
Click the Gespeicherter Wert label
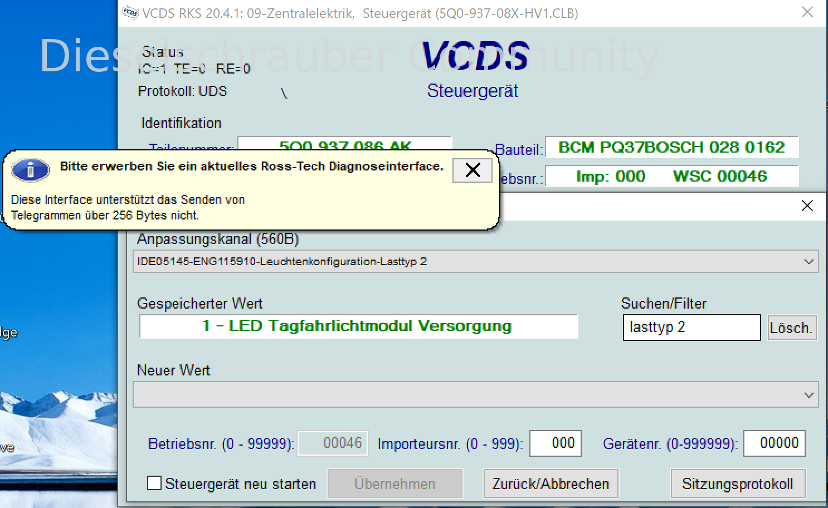pos(199,304)
